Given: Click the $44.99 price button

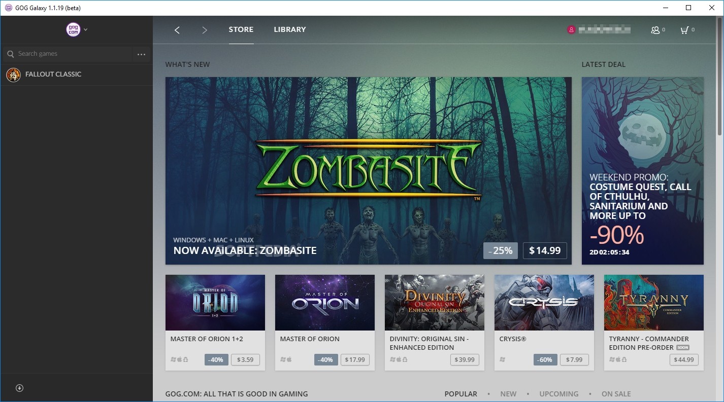Looking at the screenshot, I should (x=684, y=359).
